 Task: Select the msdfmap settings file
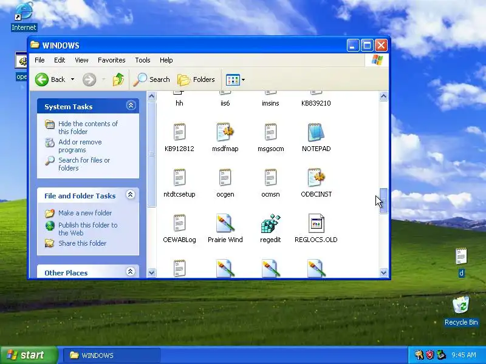coord(225,132)
